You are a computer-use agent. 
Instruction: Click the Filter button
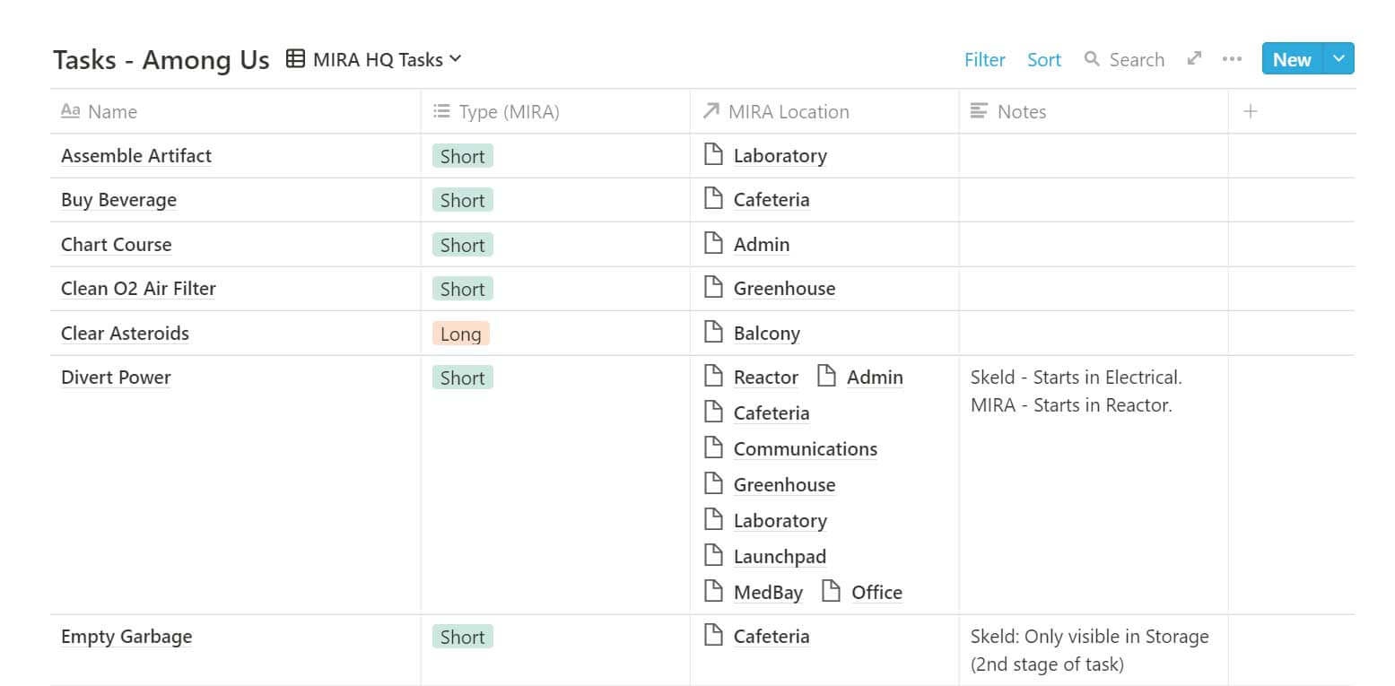(984, 59)
